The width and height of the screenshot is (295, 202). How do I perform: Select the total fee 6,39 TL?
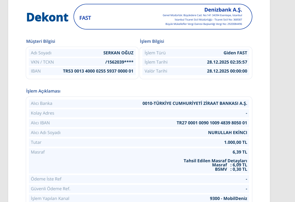(240, 152)
